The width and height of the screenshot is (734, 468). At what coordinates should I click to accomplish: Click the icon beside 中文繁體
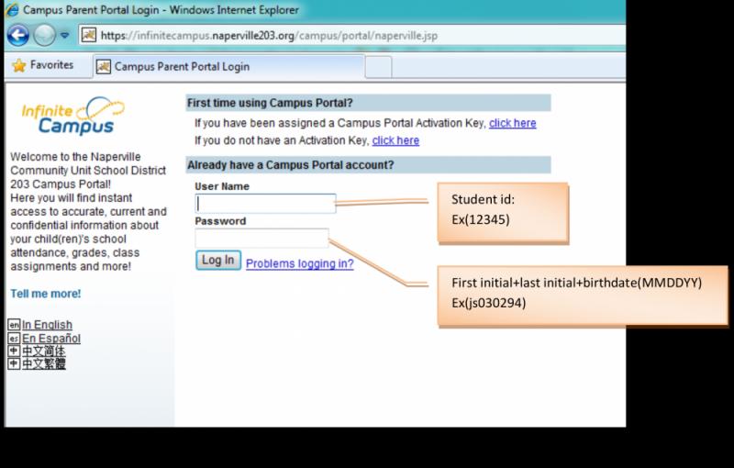point(14,363)
